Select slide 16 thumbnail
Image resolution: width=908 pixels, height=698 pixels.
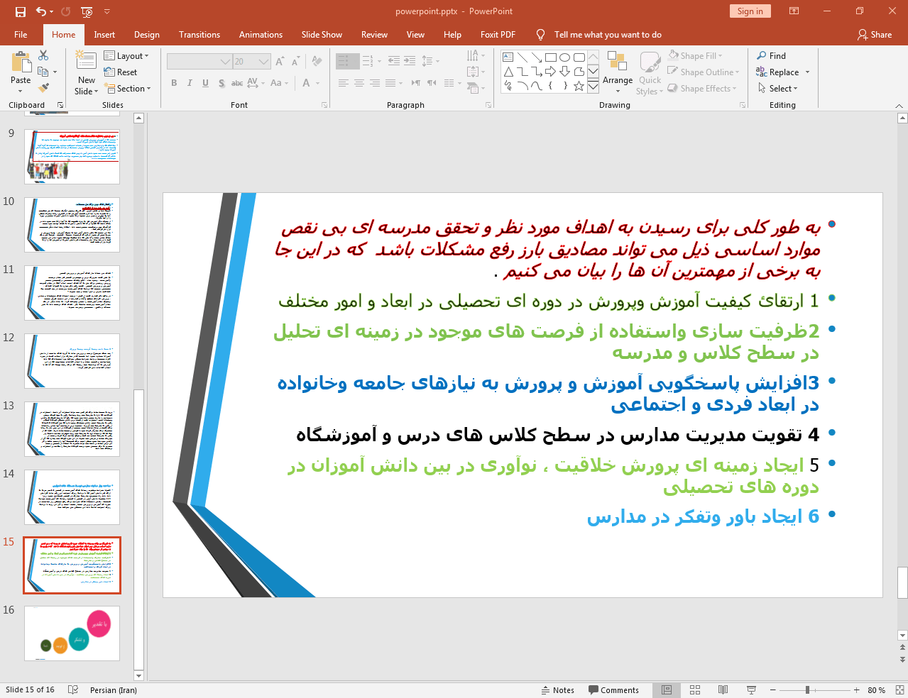[x=72, y=633]
